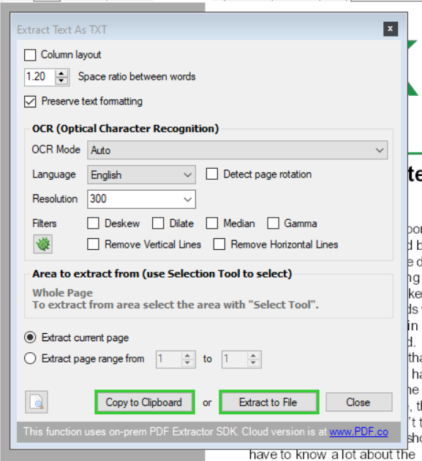Enable Remove Vertical Lines

point(93,244)
